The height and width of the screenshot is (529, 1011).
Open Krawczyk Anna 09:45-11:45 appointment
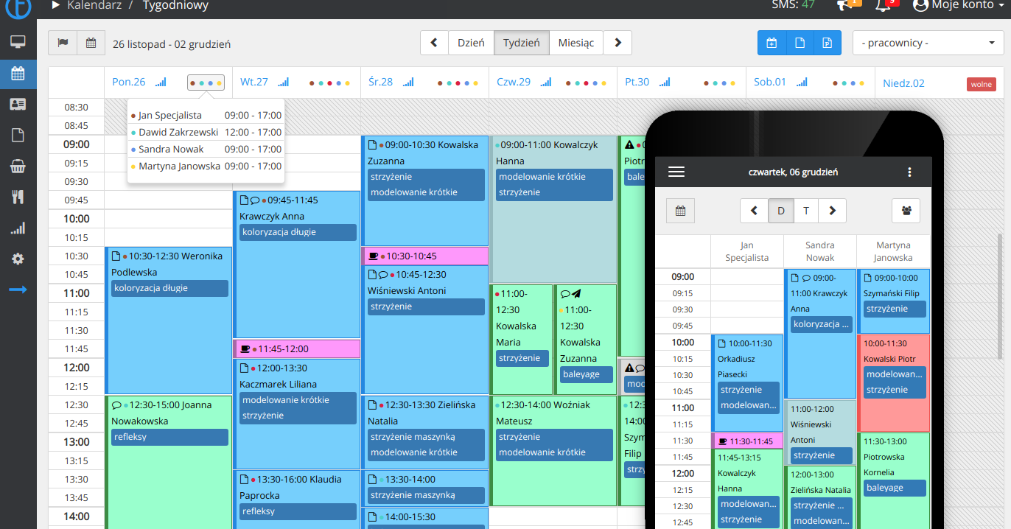point(297,264)
